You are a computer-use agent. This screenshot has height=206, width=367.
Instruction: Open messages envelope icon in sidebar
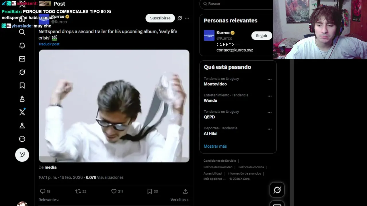pos(22,59)
